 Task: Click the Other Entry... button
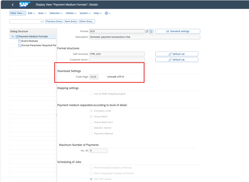point(87,22)
